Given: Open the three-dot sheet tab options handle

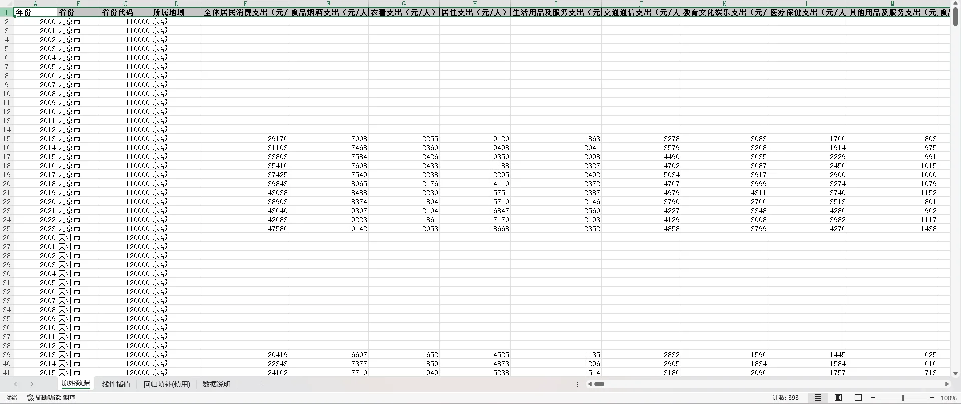Looking at the screenshot, I should 578,385.
